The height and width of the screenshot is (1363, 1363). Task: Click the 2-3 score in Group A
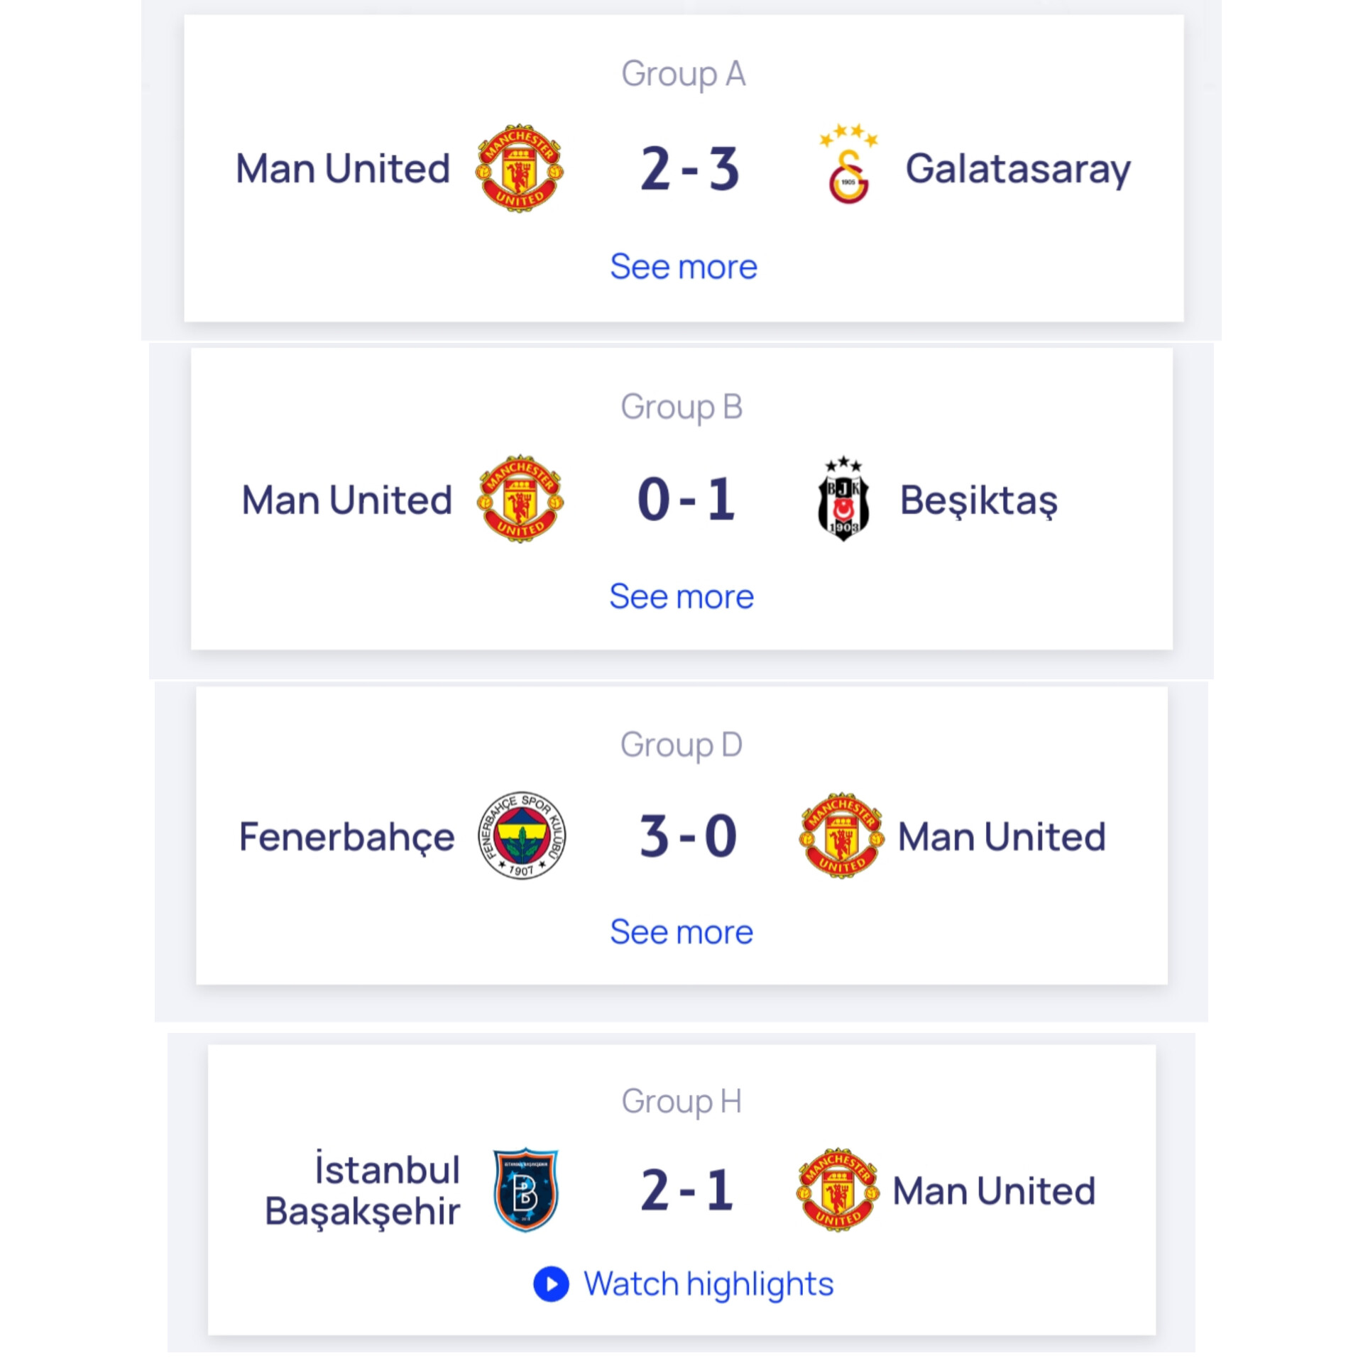(690, 169)
